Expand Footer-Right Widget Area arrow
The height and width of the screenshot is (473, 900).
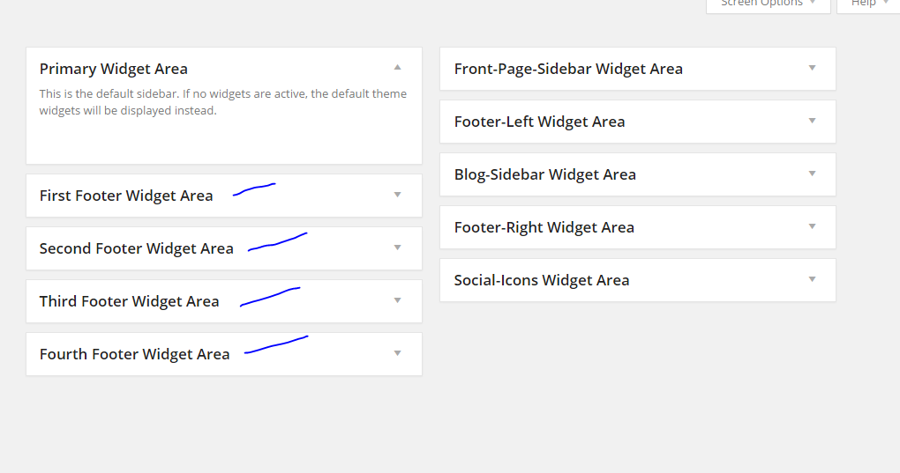pyautogui.click(x=813, y=226)
